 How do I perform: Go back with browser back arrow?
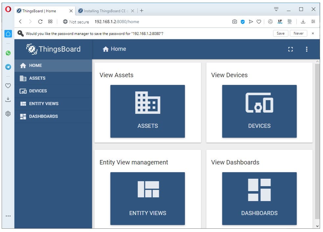tap(20, 21)
